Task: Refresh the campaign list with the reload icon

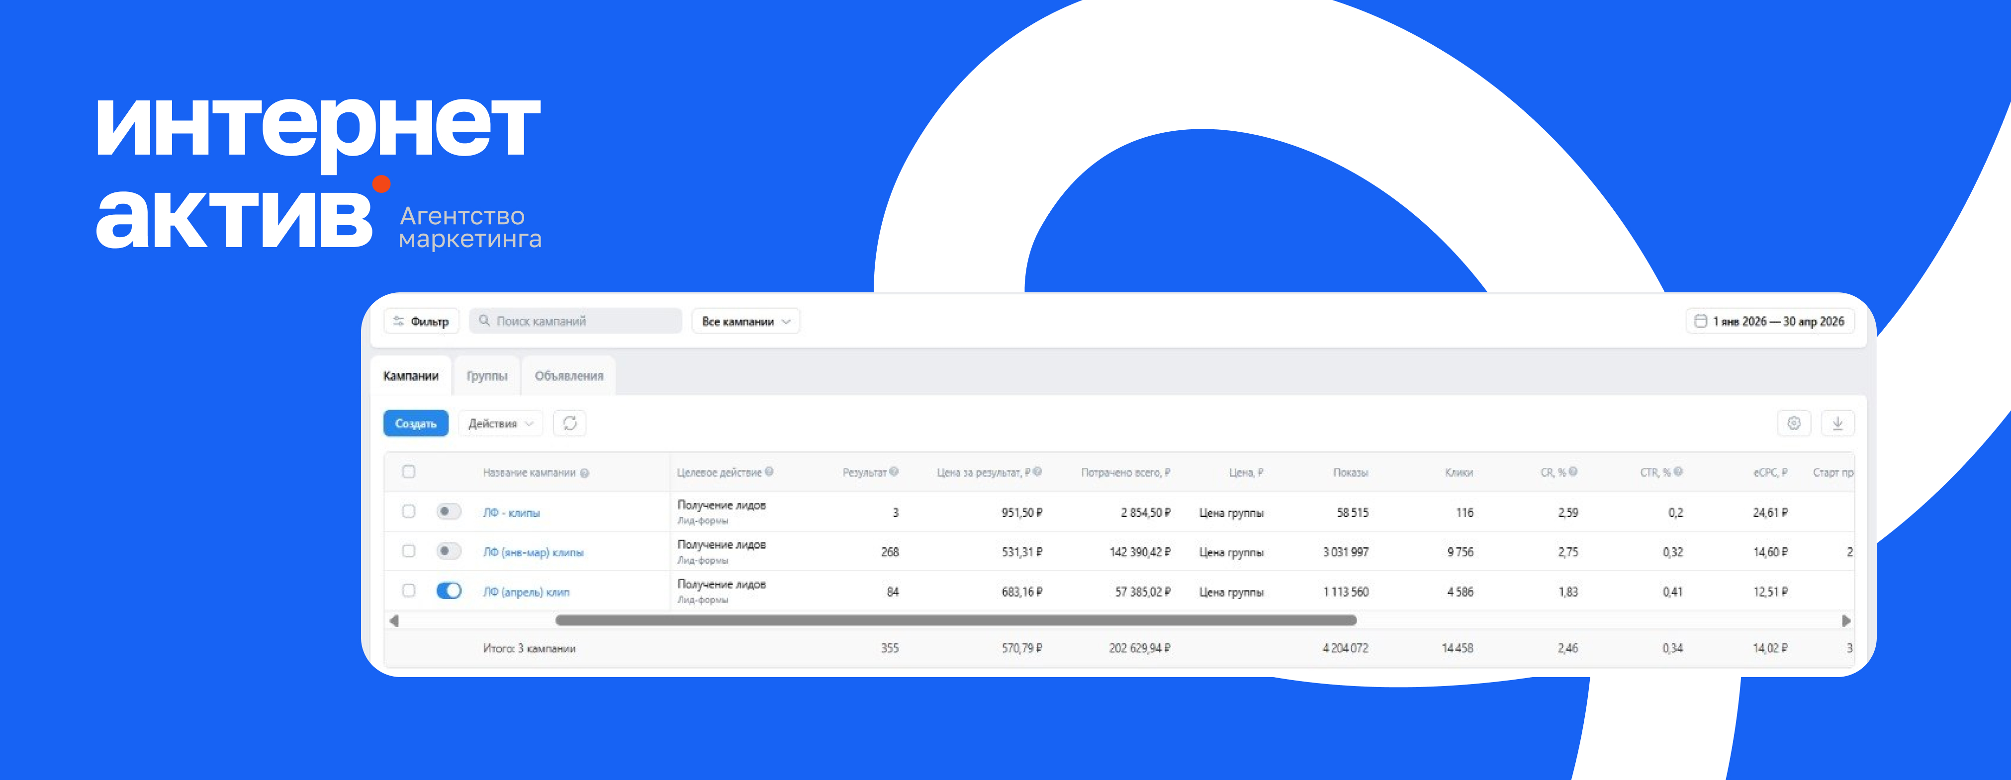Action: point(570,423)
